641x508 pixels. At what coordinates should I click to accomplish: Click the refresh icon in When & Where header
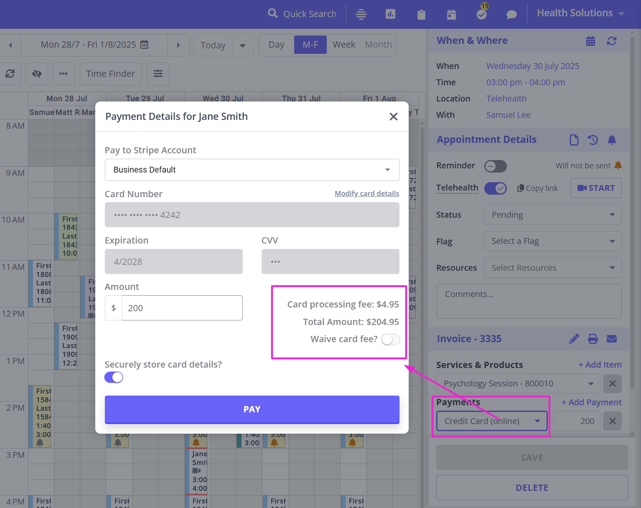coord(611,41)
